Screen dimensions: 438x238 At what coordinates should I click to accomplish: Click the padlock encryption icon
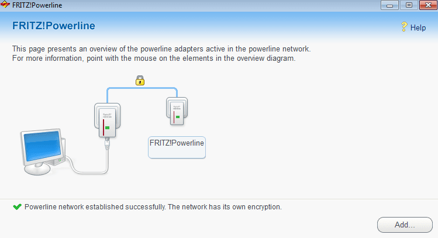click(140, 80)
